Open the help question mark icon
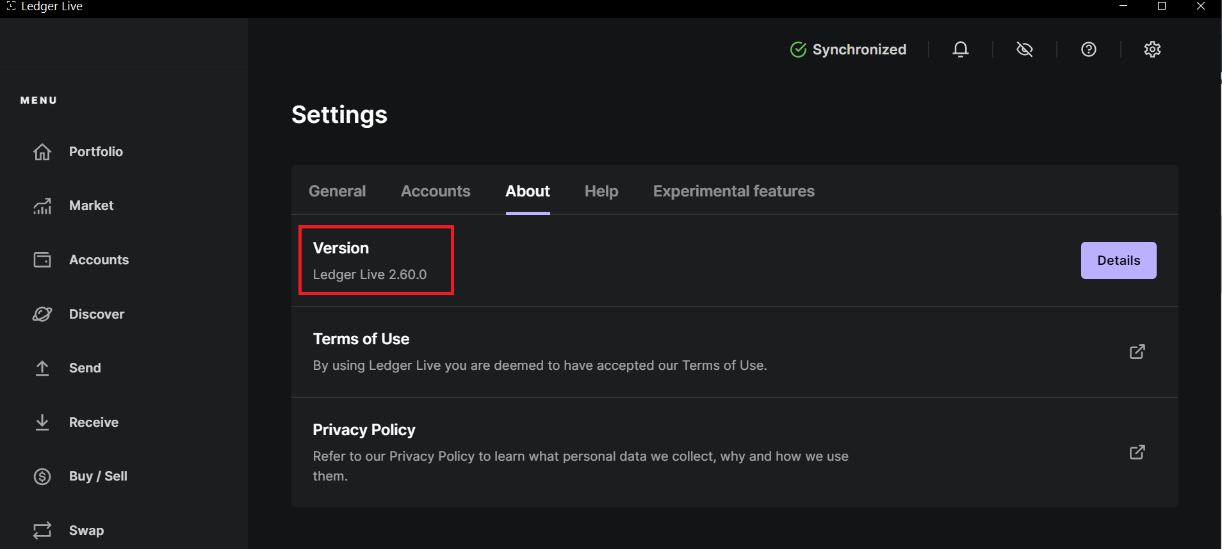The width and height of the screenshot is (1222, 549). 1088,49
